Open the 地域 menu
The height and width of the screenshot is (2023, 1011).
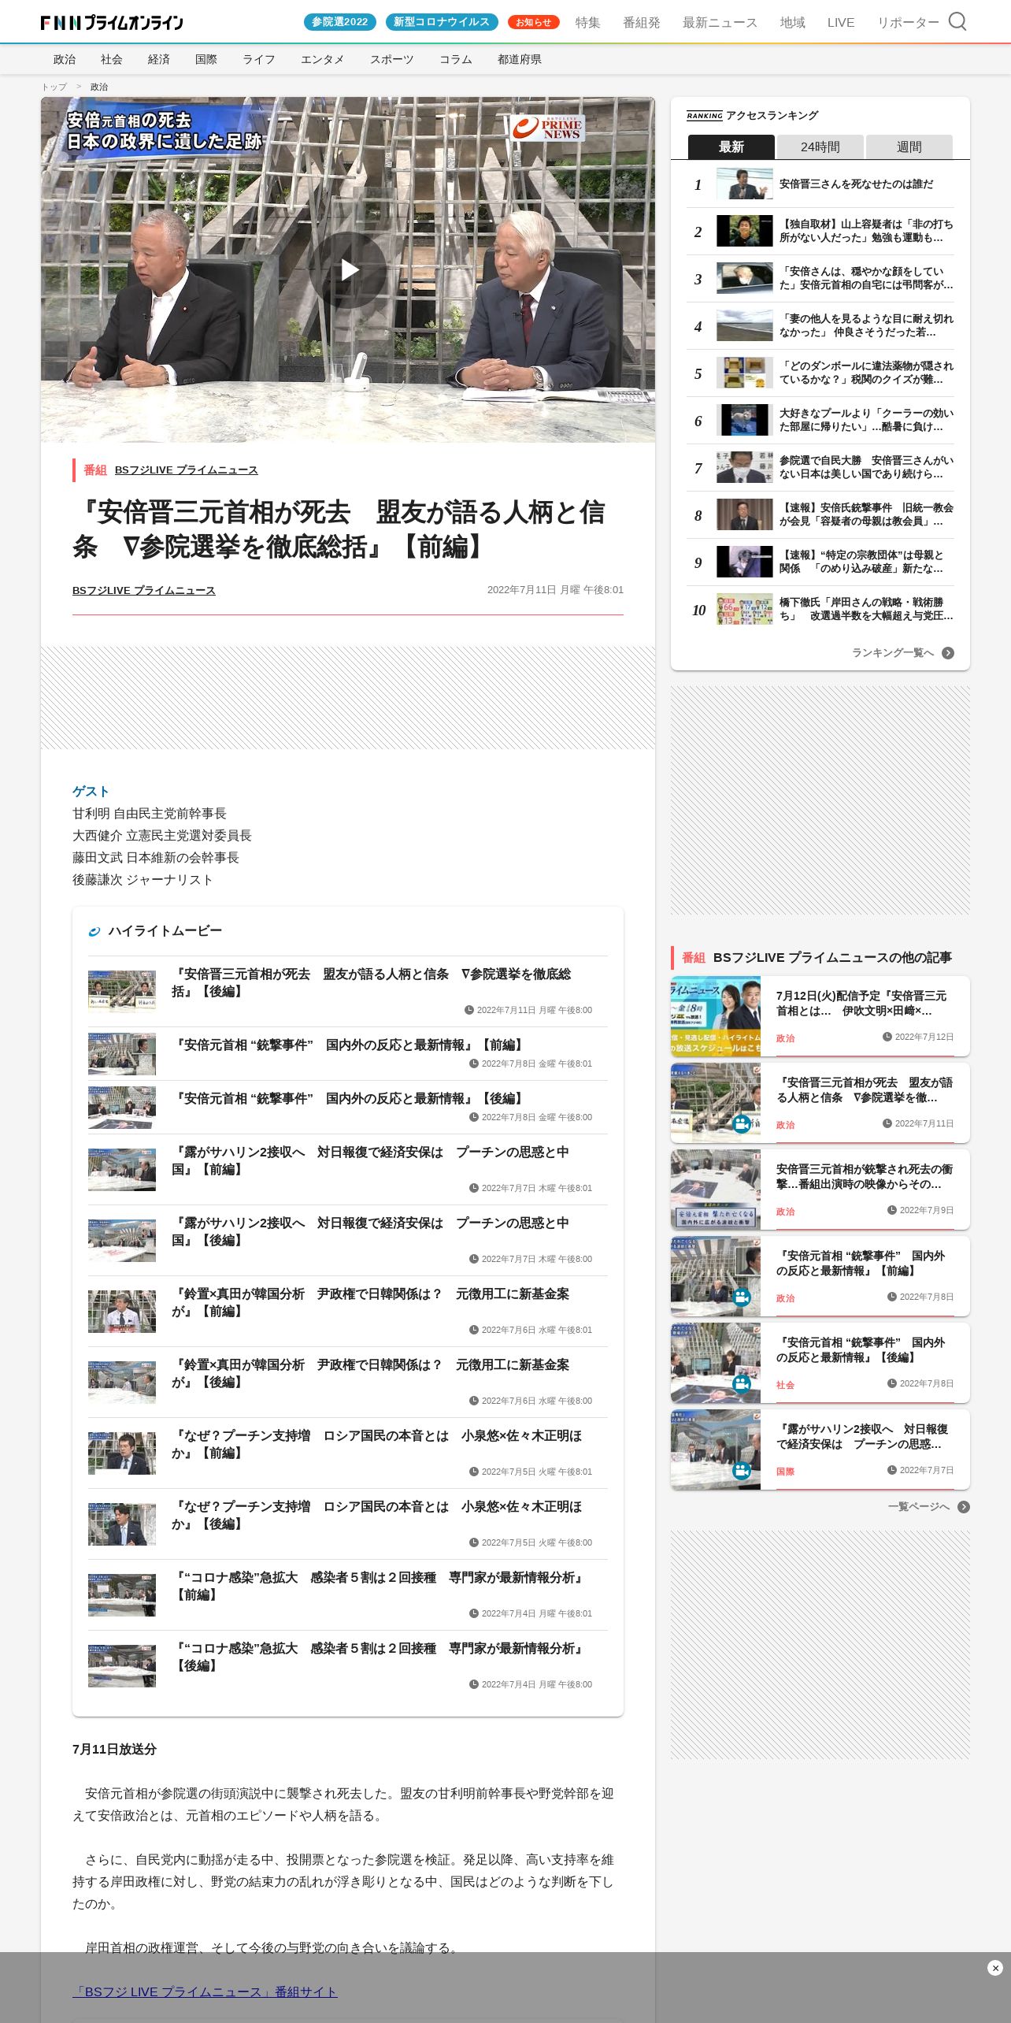[792, 23]
